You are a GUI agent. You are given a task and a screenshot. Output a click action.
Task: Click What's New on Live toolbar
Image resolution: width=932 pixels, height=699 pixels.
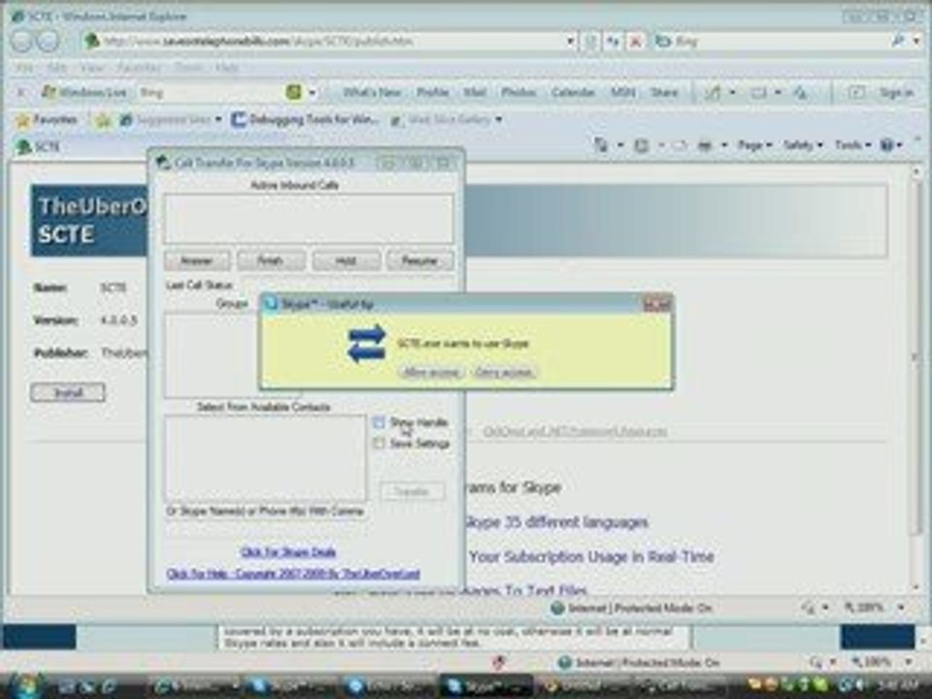(372, 92)
